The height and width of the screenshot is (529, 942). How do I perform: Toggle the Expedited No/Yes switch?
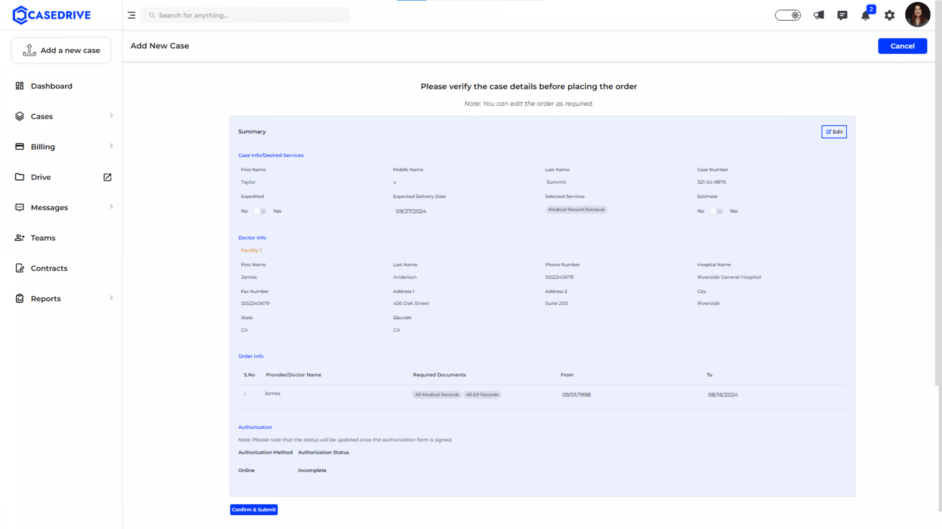[x=260, y=211]
